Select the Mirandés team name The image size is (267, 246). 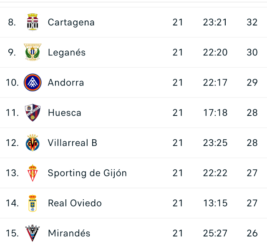(69, 233)
